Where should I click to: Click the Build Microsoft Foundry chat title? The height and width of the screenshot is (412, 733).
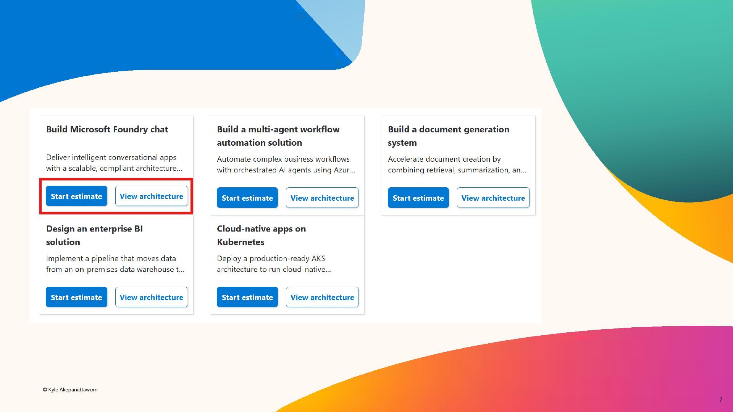click(107, 129)
